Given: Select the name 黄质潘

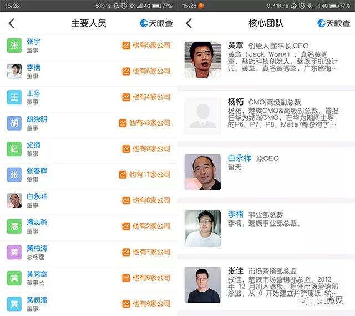Looking at the screenshot, I should [x=37, y=300].
